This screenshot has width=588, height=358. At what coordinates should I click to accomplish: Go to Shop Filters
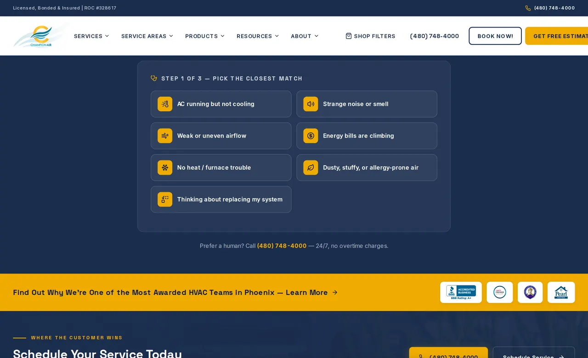point(370,36)
